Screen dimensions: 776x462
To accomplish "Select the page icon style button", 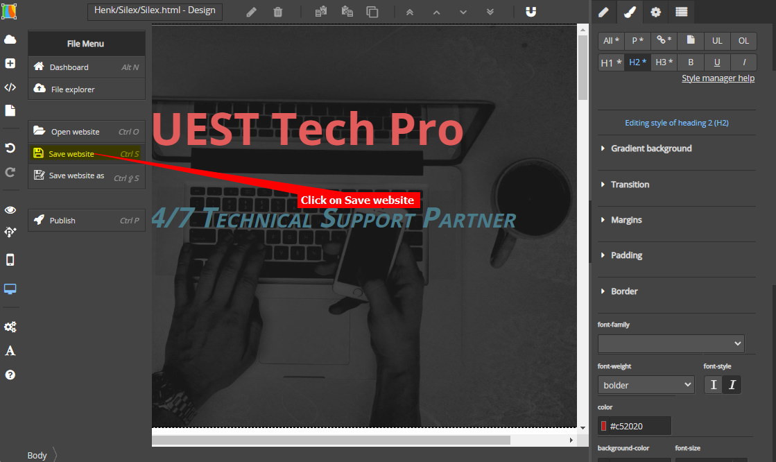I will point(691,41).
